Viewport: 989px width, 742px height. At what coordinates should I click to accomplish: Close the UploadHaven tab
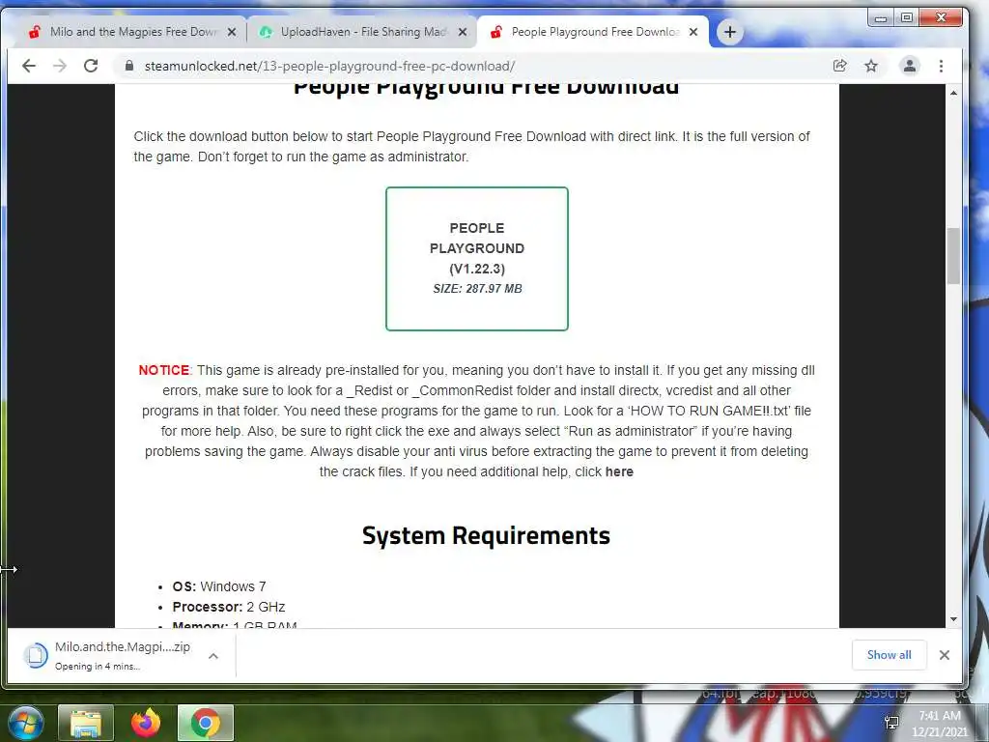463,32
